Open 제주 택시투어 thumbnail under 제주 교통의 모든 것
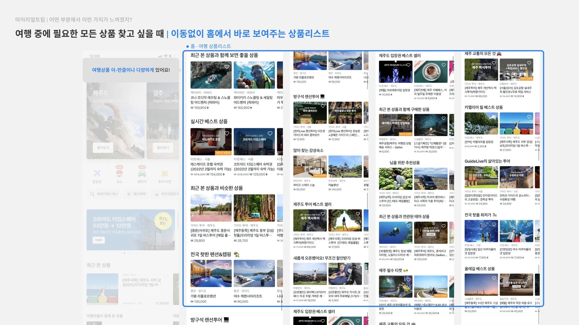Image resolution: width=579 pixels, height=325 pixels. pos(481,70)
